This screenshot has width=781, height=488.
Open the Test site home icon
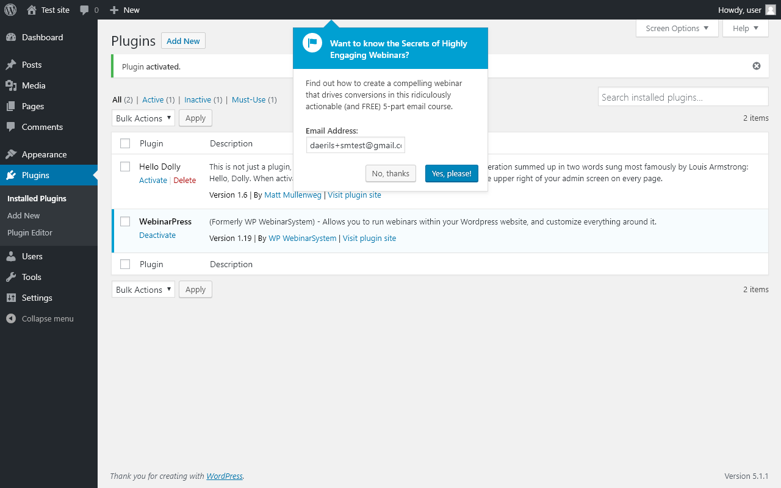point(32,10)
